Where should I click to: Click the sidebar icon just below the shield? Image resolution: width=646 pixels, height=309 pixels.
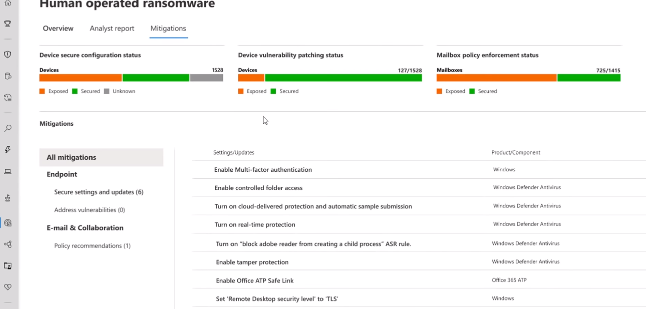click(8, 76)
